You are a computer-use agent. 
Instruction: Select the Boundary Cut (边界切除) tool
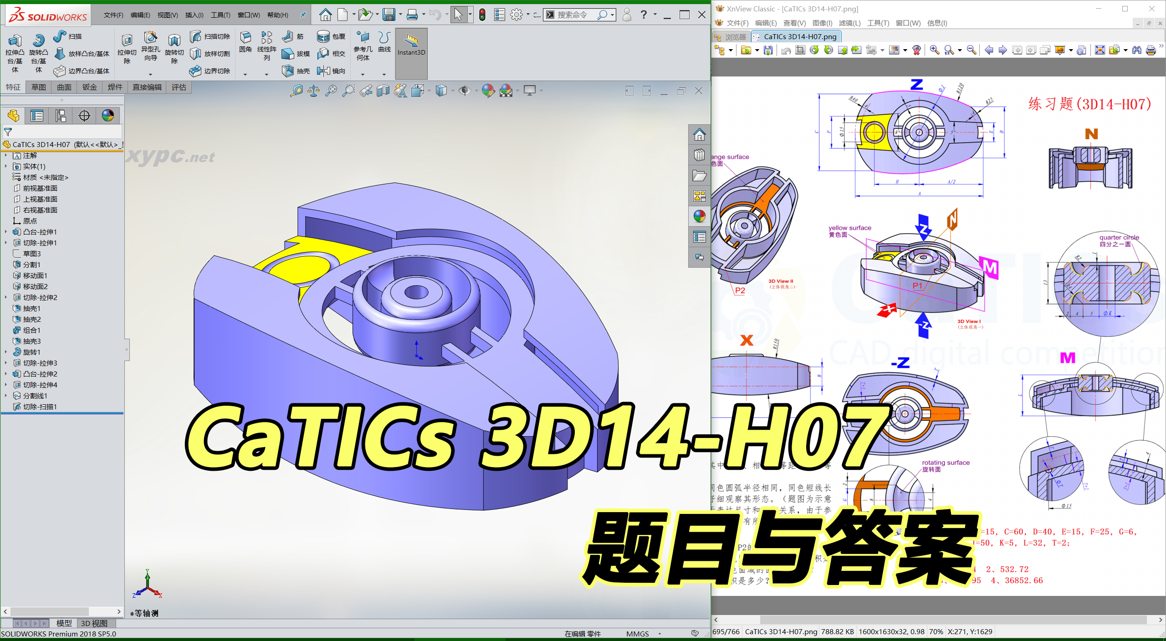210,71
